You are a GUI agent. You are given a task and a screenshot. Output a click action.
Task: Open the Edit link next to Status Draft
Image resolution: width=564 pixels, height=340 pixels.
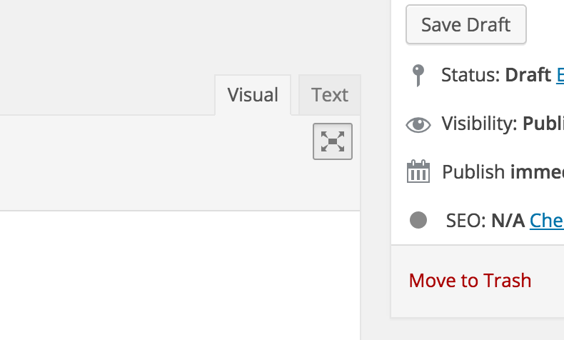pos(560,75)
